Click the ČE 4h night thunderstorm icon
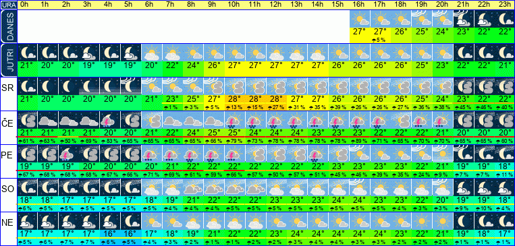The height and width of the screenshot is (246, 515). [110, 120]
